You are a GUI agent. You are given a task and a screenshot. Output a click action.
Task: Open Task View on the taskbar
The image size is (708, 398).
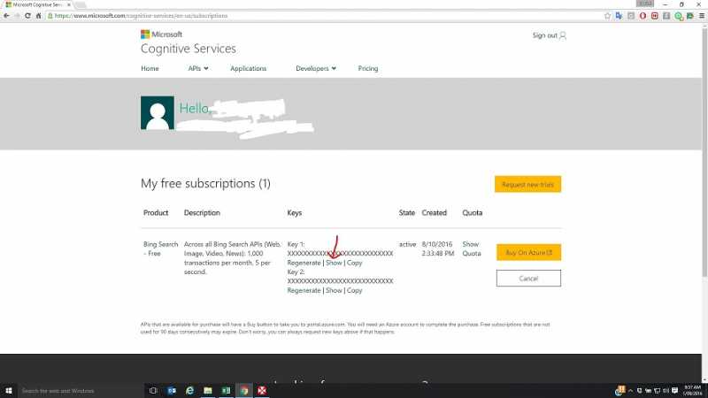(x=153, y=391)
